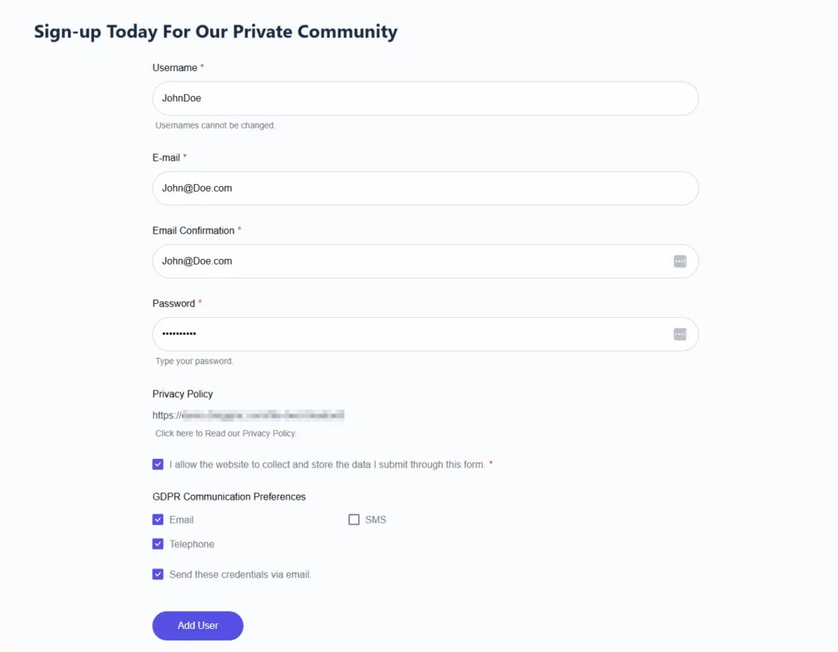Click the 'Sign-up Today' page heading
This screenshot has width=838, height=652.
(x=214, y=31)
